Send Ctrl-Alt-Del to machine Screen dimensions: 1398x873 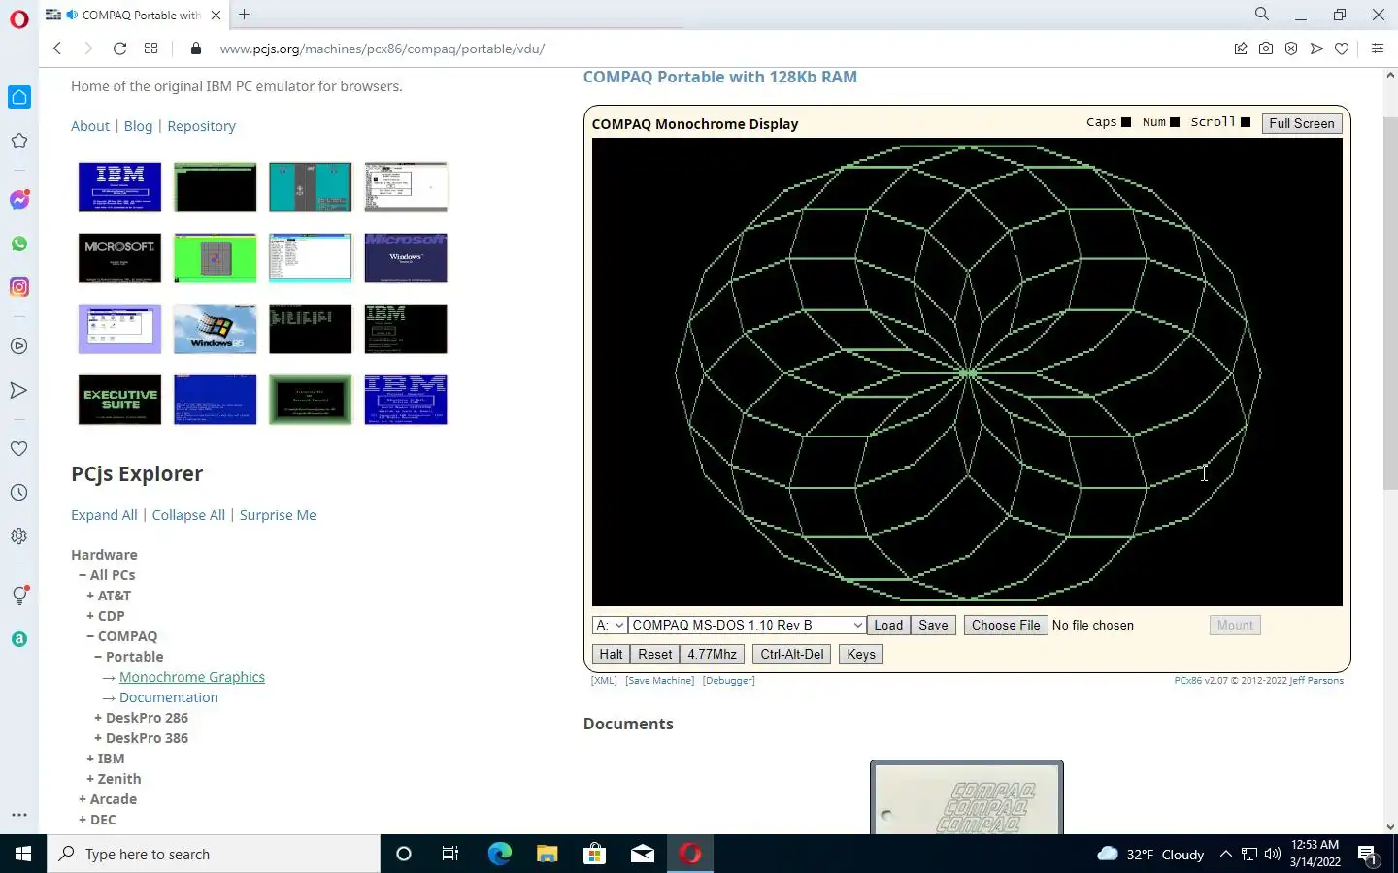pyautogui.click(x=792, y=654)
